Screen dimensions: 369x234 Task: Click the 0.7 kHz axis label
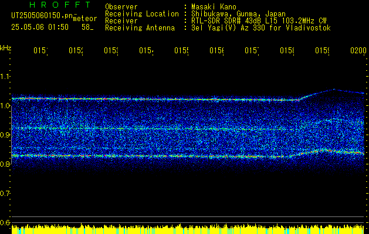coord(5,194)
